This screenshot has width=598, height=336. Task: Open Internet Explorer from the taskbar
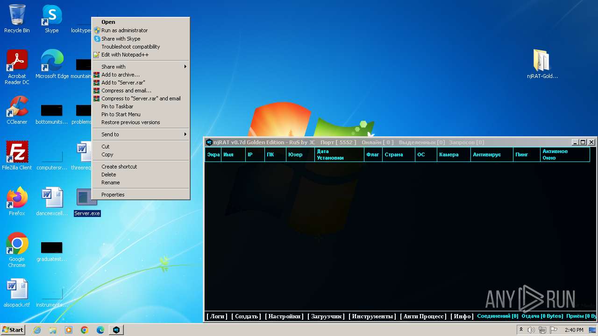pyautogui.click(x=37, y=330)
